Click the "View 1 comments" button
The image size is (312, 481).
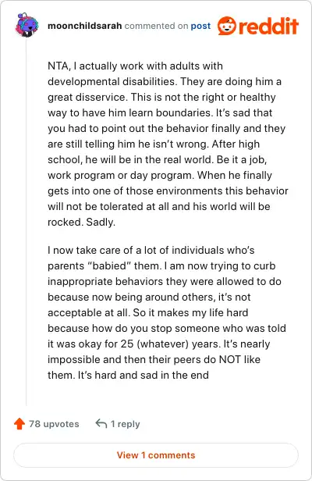(156, 455)
